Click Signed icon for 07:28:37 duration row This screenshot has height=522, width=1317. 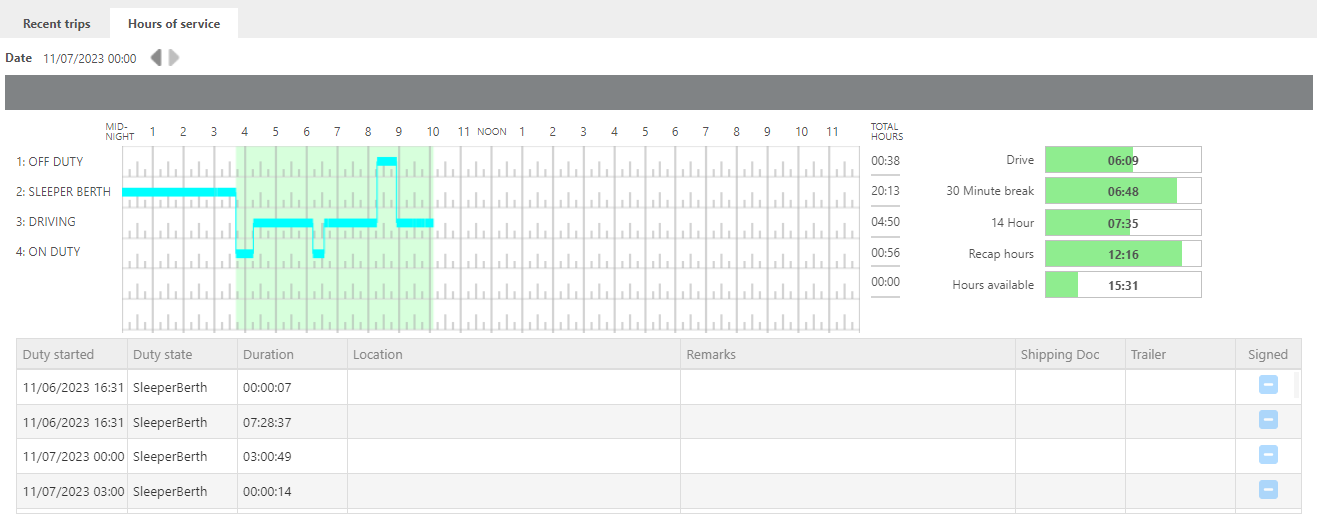pos(1268,420)
